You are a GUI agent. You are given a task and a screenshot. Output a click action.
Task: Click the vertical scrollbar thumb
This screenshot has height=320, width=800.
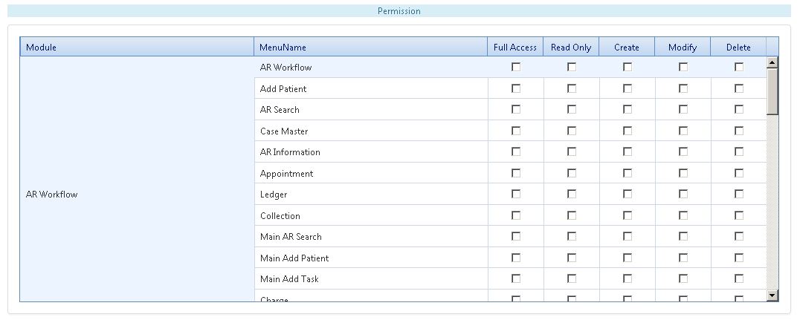(772, 92)
